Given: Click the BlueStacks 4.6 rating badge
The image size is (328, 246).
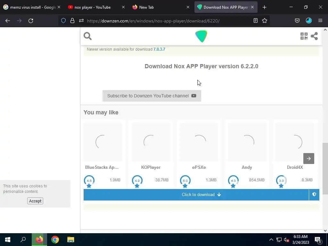Looking at the screenshot, I should pyautogui.click(x=89, y=182).
